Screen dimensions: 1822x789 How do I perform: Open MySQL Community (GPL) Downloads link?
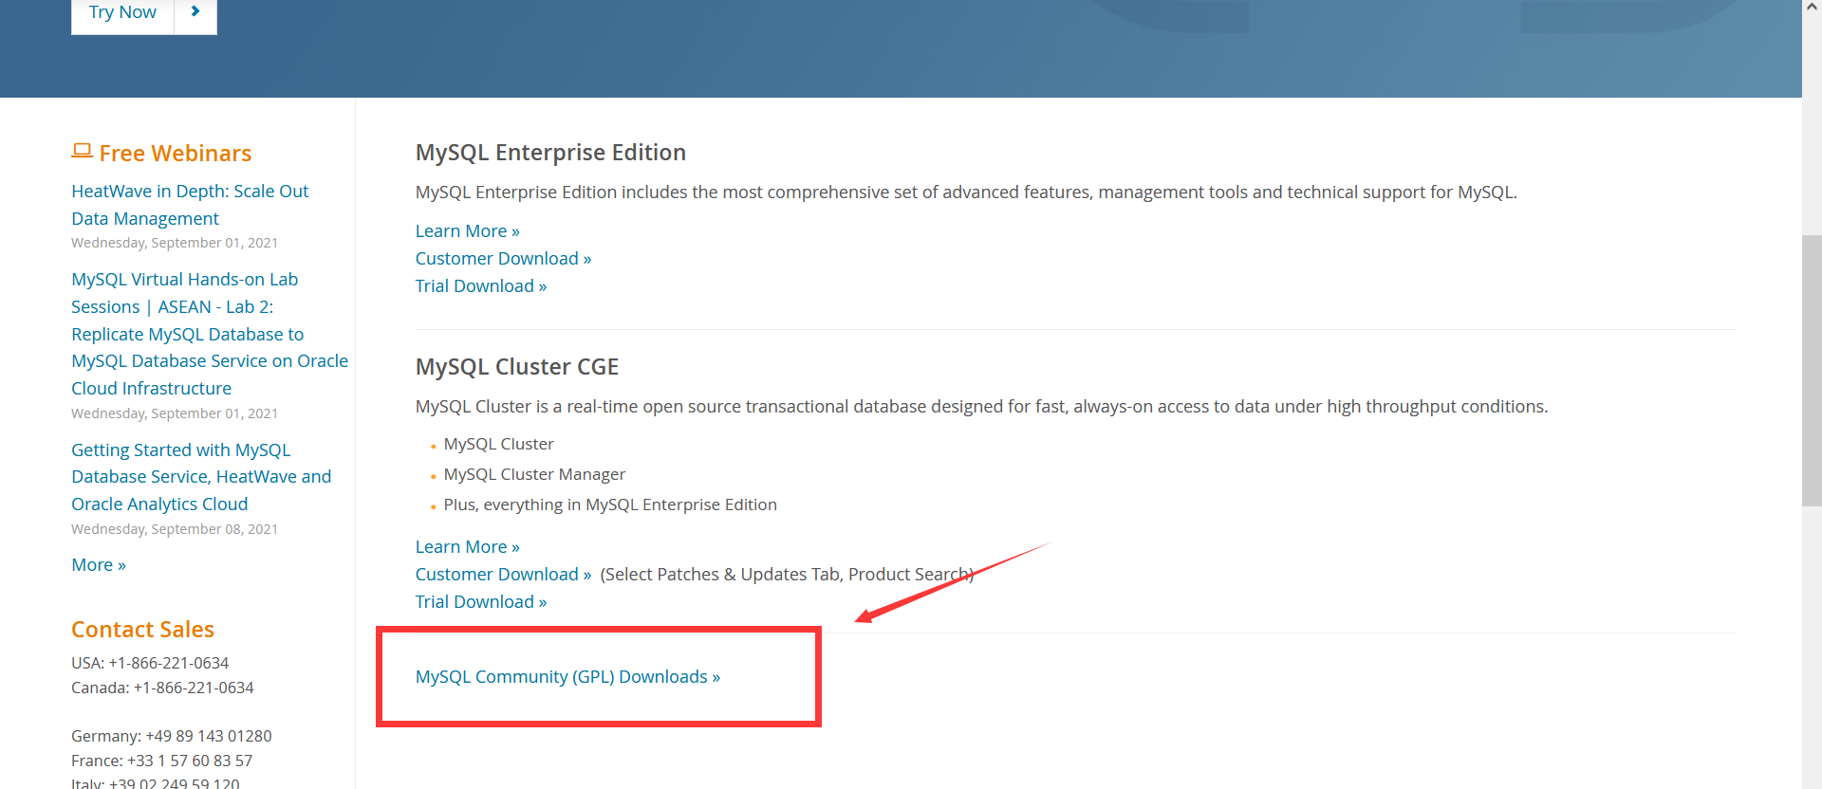tap(567, 677)
